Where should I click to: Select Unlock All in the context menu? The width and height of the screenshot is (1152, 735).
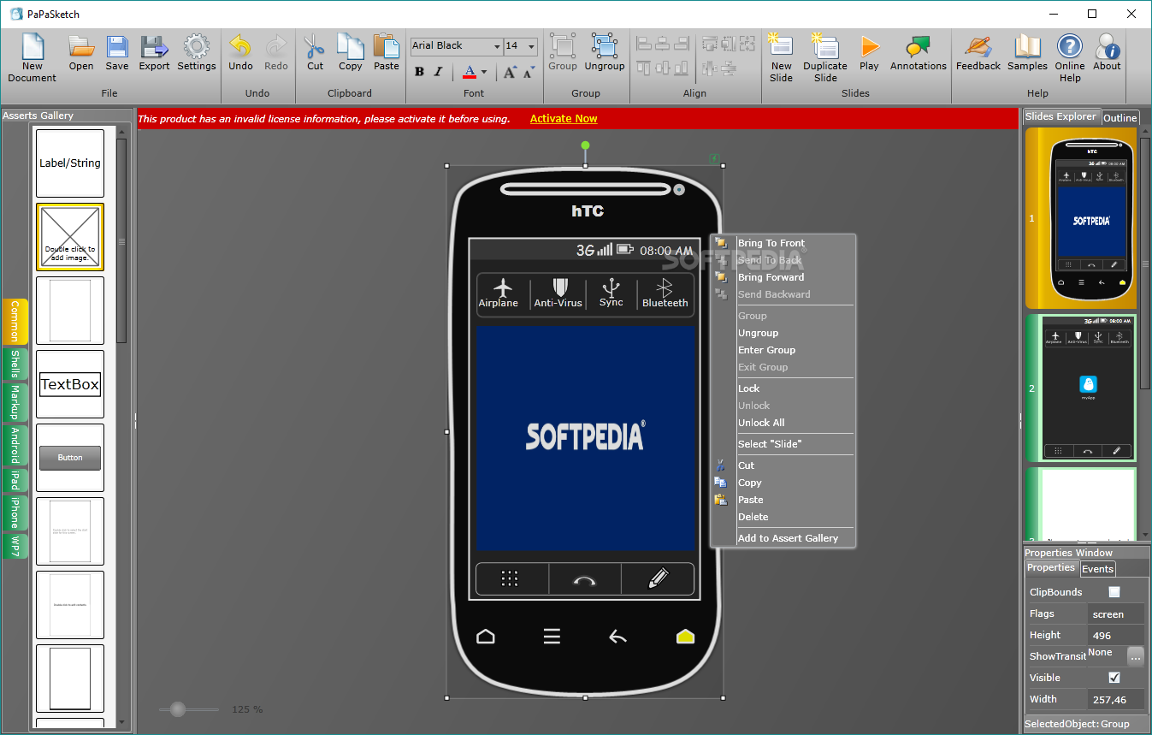(x=761, y=423)
